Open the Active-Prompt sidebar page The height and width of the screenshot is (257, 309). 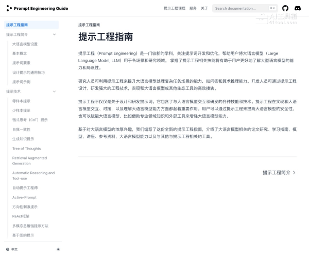pos(24,197)
